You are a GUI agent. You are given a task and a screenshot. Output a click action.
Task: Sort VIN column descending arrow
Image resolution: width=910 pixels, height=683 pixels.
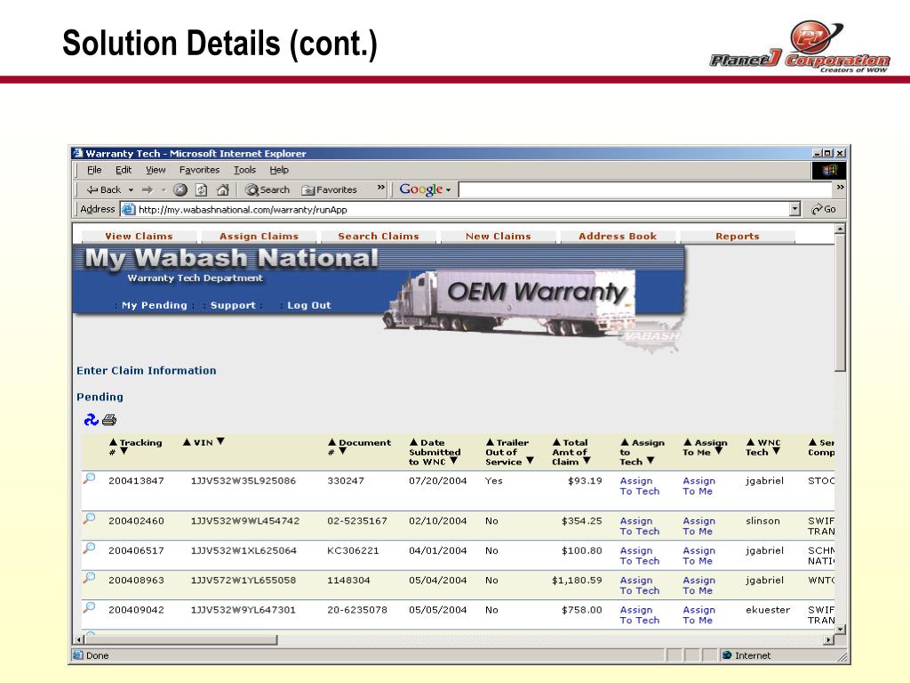(x=220, y=442)
